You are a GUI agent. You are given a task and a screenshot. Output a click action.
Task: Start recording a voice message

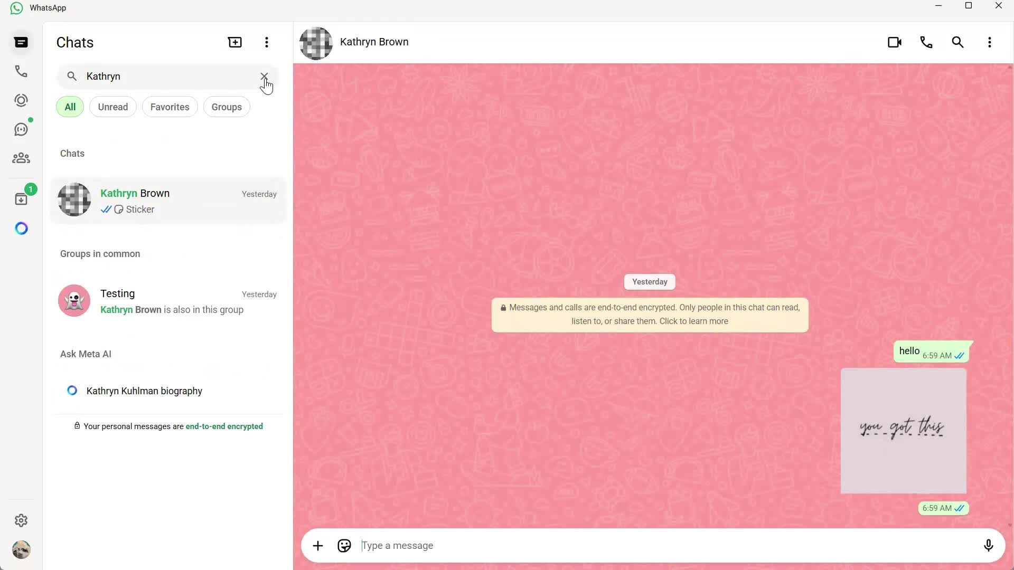(989, 545)
